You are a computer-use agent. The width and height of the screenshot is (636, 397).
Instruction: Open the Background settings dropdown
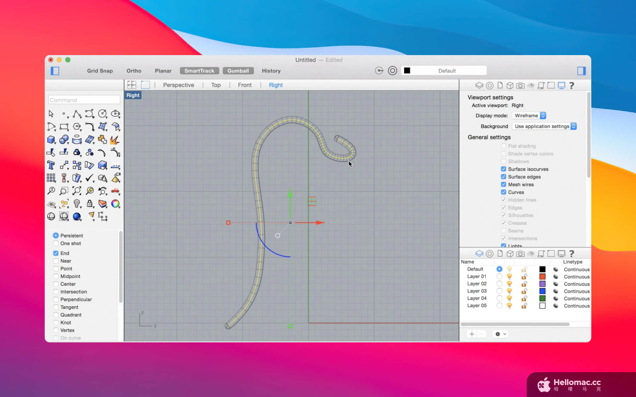click(x=545, y=127)
